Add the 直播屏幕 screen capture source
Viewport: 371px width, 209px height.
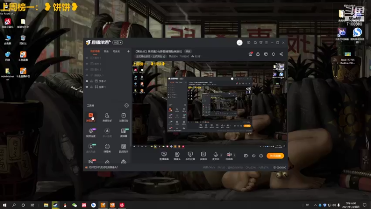point(164,156)
